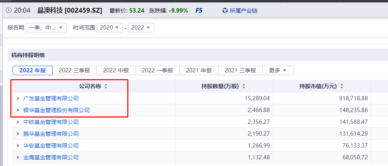Select the 76,133.37 market value cell
Image resolution: width=388 pixels, height=166 pixels.
click(x=322, y=146)
